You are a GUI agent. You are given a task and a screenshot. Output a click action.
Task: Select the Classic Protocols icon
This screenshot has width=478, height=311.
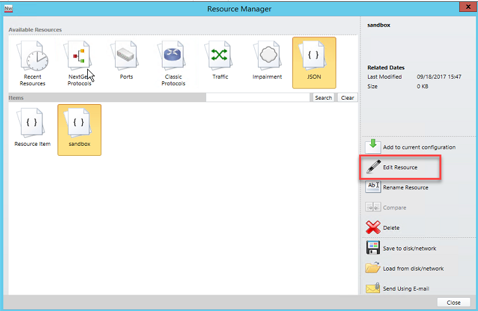[x=173, y=62]
